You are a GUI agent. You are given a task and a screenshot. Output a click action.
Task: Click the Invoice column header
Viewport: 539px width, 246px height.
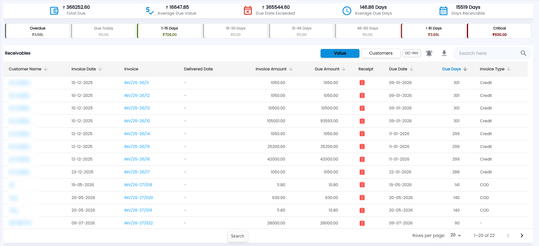click(131, 69)
